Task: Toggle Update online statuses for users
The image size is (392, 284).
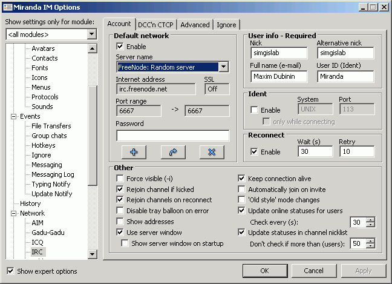Action: [x=241, y=211]
